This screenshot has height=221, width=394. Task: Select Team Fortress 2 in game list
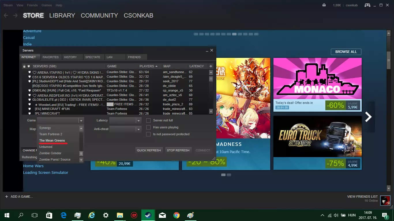click(50, 134)
